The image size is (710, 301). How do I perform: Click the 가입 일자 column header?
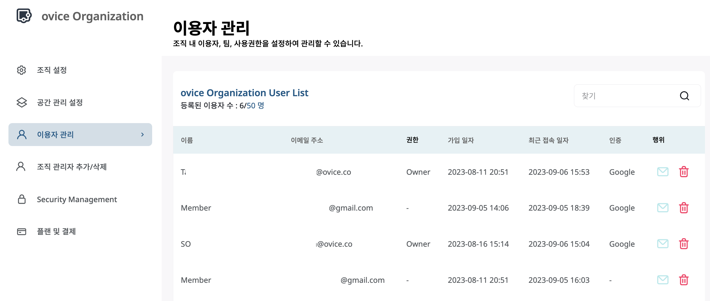point(461,140)
